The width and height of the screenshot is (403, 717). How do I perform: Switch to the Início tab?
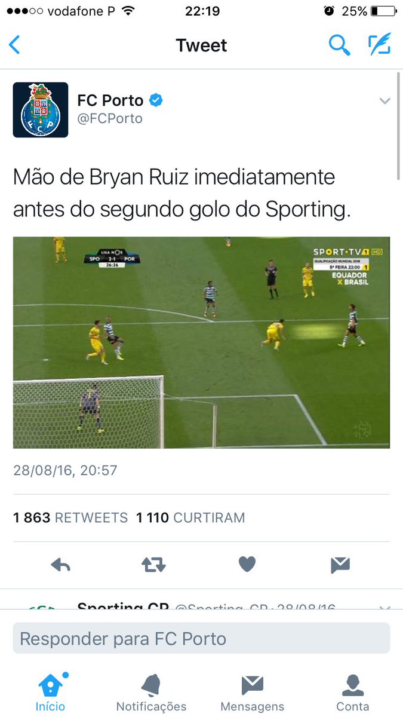tap(50, 693)
